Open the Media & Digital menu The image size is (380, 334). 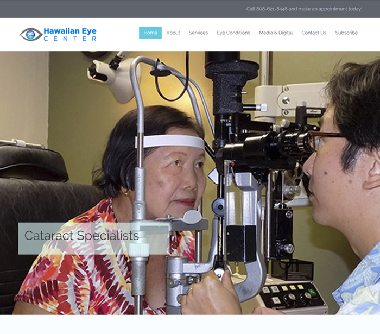click(x=276, y=33)
